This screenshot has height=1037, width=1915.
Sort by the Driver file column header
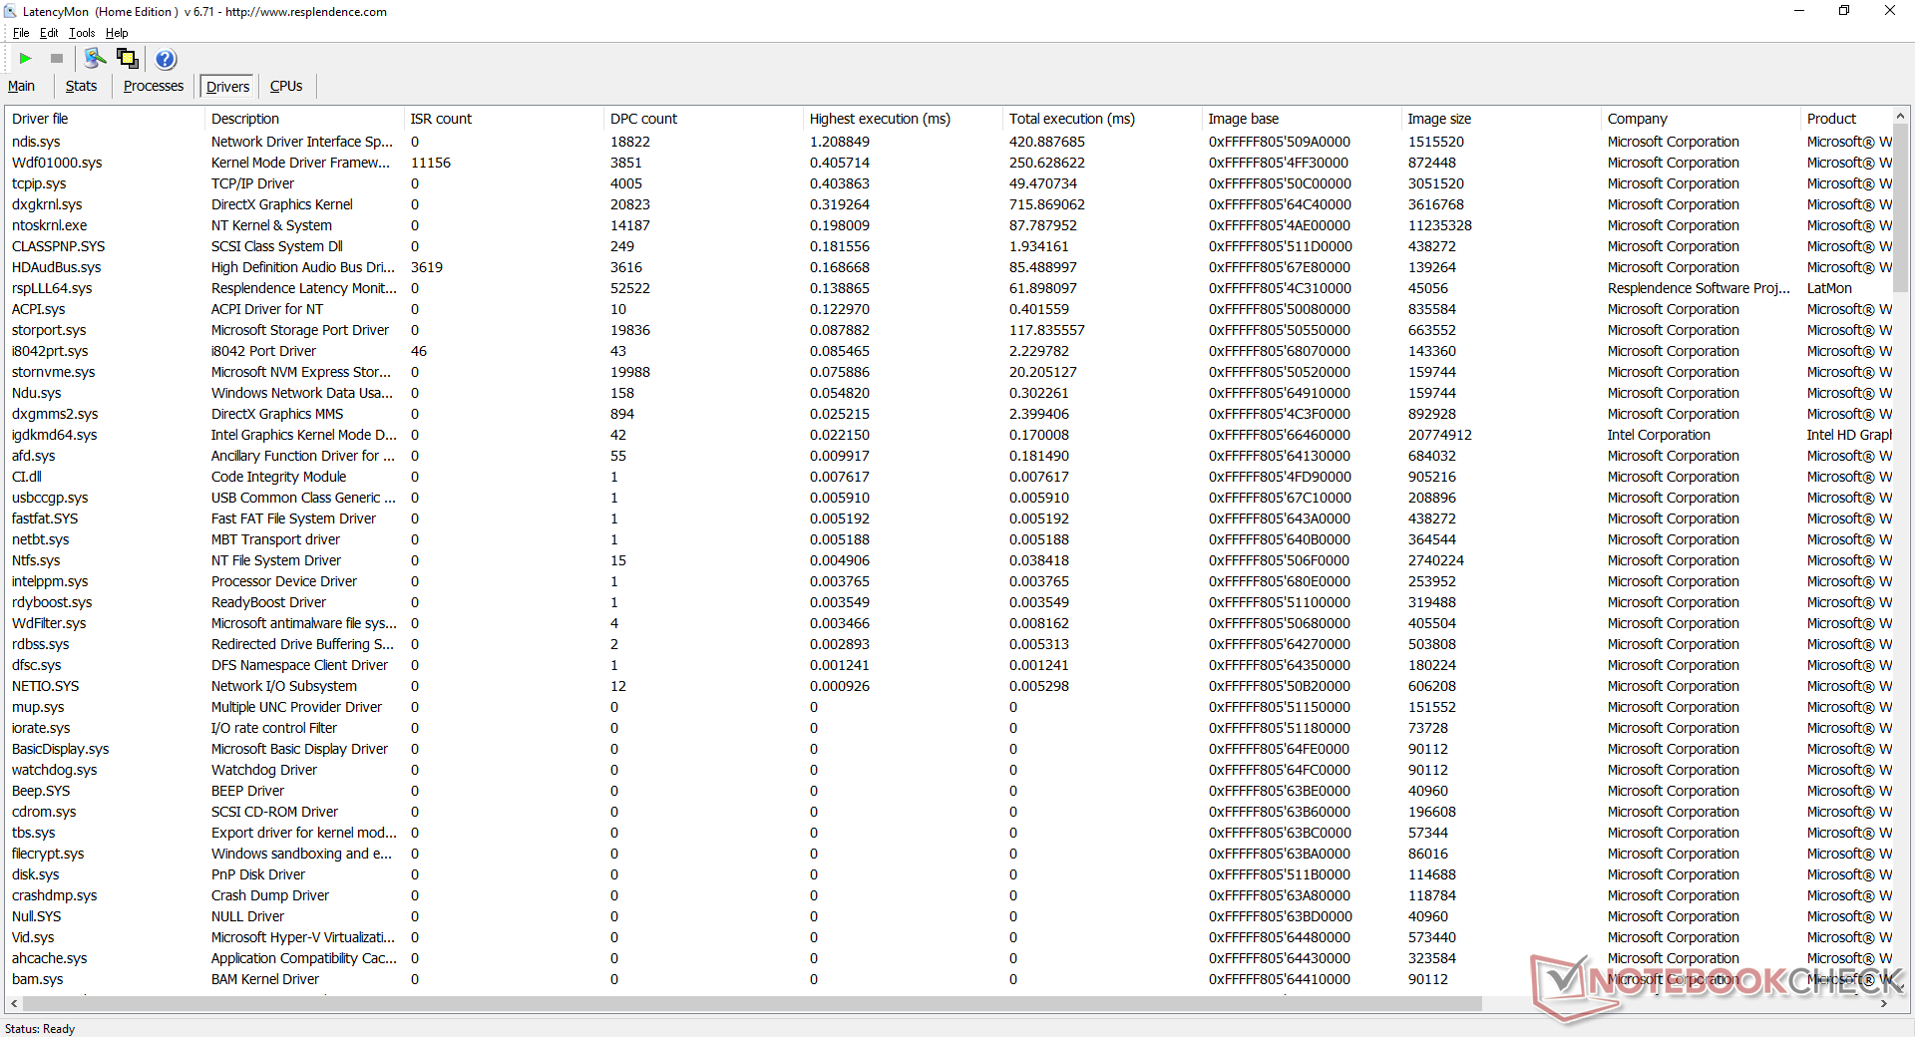click(x=105, y=119)
